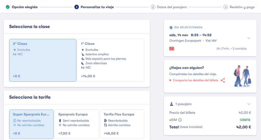
Task: Click the moon icon for Zona silenciosa
Action: [83, 63]
